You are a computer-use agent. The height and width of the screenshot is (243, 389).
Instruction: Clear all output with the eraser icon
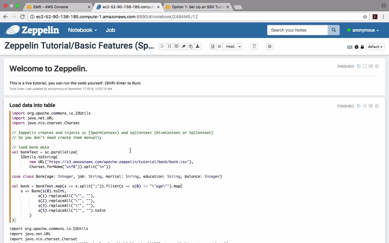[x=184, y=46]
